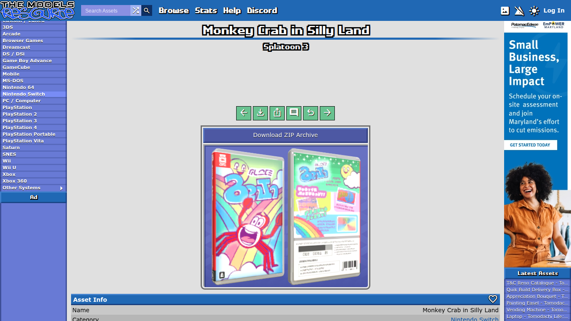Select DS / DSi in the sidebar
The width and height of the screenshot is (571, 321).
33,54
